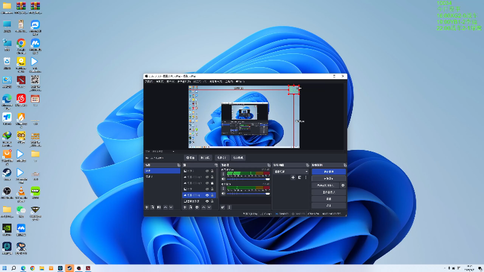
Task: Move selected scene down with arrow icon
Action: (171, 207)
